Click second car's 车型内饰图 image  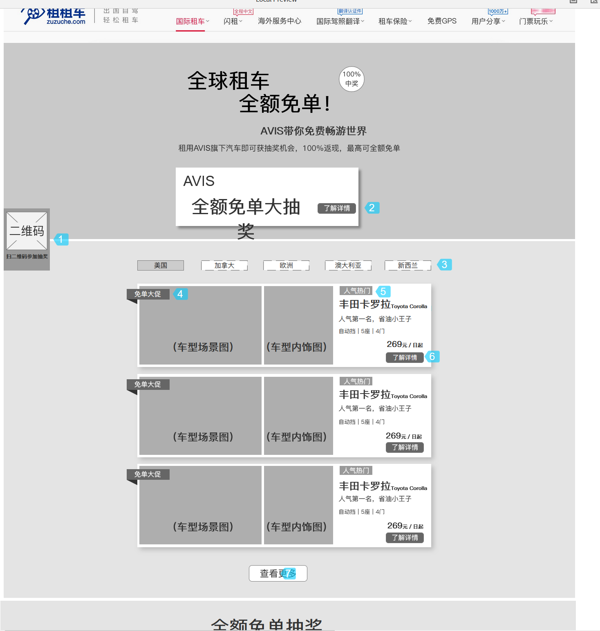298,416
